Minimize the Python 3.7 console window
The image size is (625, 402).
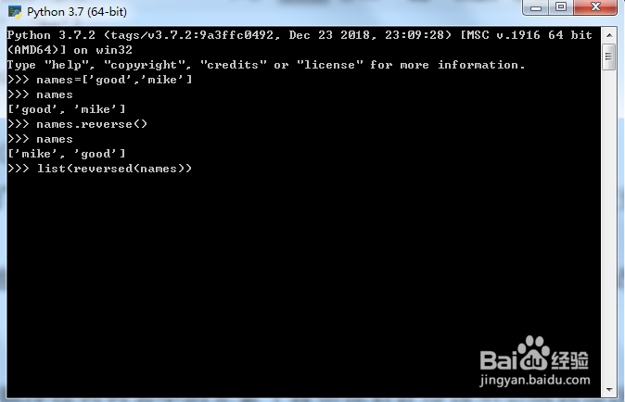[536, 7]
